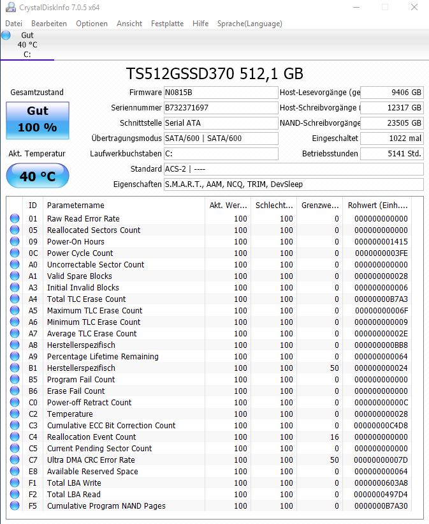Image resolution: width=429 pixels, height=524 pixels.
Task: Click status icon of Uncorrectable Sector Count row
Action: (x=15, y=264)
